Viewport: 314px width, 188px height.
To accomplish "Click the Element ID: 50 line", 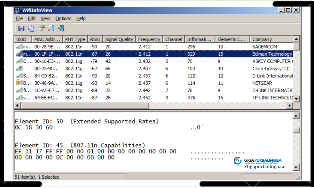I will pos(87,121).
